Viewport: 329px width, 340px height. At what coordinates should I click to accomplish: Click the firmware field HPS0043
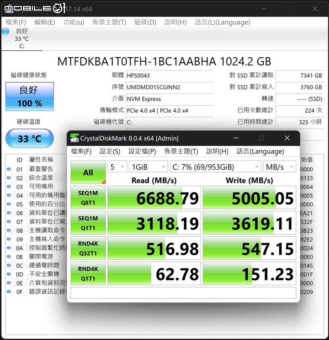(170, 76)
